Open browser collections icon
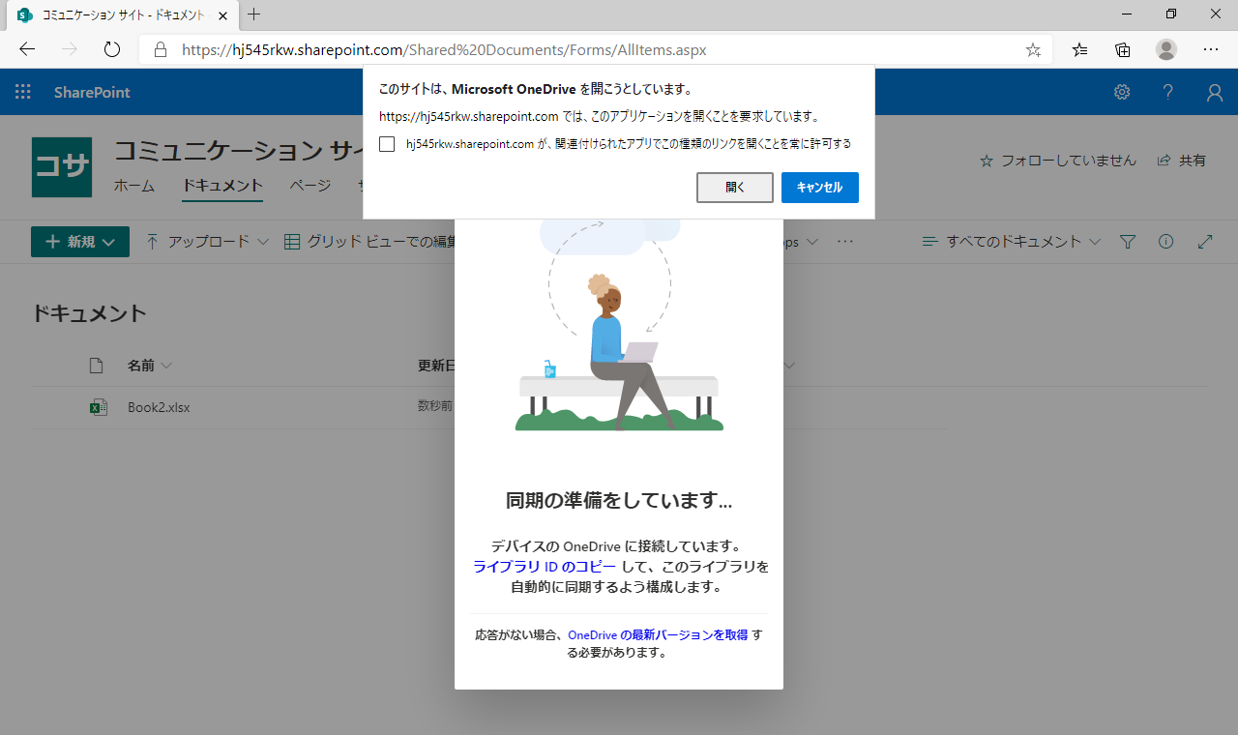 (x=1123, y=49)
